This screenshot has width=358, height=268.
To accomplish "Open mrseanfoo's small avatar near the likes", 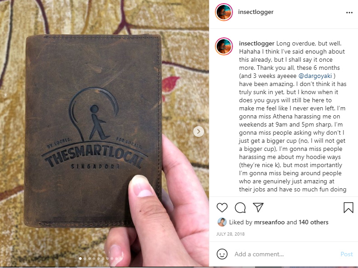I will click(x=222, y=222).
